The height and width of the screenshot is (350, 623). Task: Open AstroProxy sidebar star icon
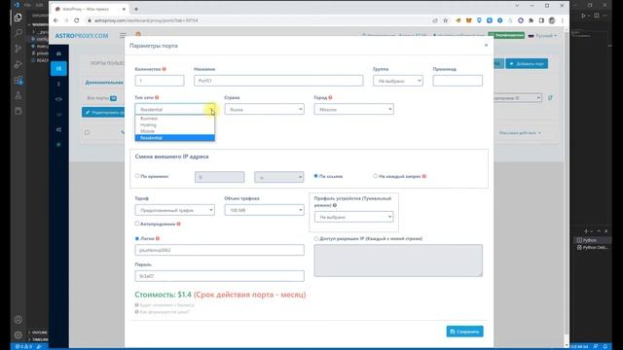click(x=58, y=145)
